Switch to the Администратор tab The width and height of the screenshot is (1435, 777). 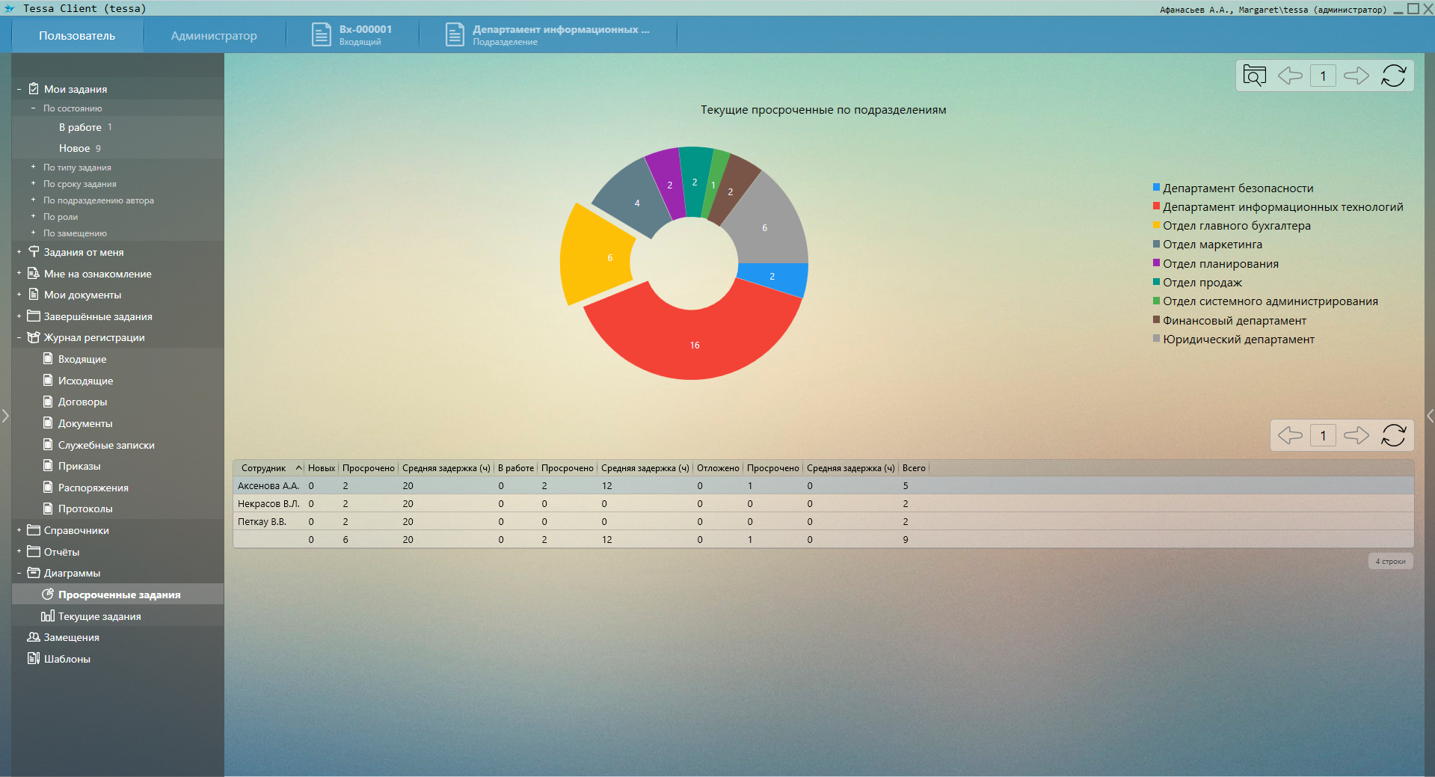[x=214, y=36]
